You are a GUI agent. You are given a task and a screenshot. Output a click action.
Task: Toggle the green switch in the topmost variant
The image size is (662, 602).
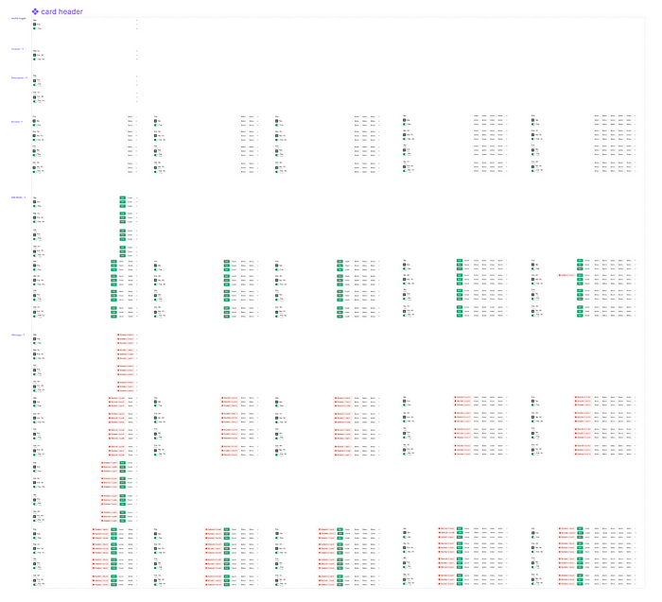point(35,28)
